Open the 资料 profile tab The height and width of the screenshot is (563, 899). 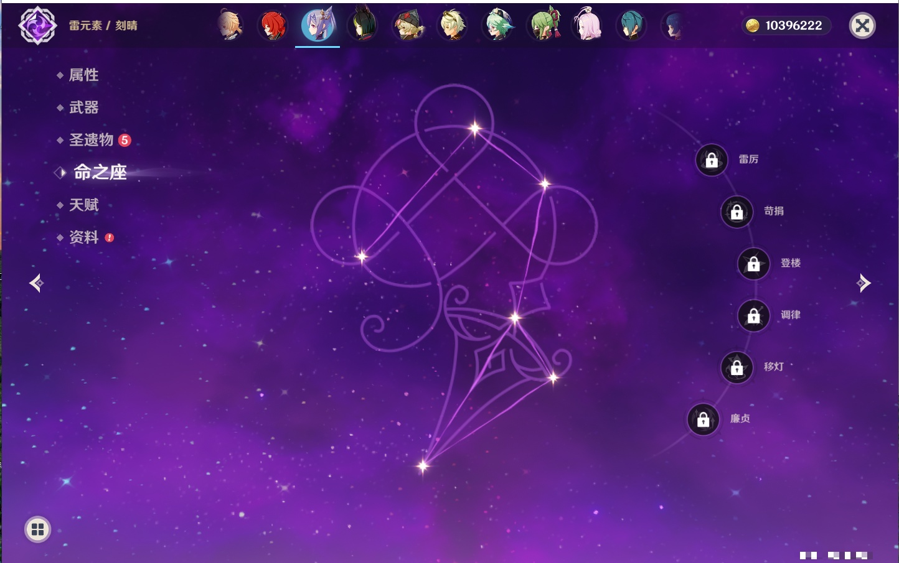coord(83,237)
